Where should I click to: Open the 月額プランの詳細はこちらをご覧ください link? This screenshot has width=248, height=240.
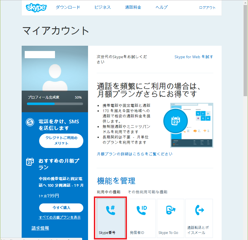pyautogui.click(x=135, y=154)
